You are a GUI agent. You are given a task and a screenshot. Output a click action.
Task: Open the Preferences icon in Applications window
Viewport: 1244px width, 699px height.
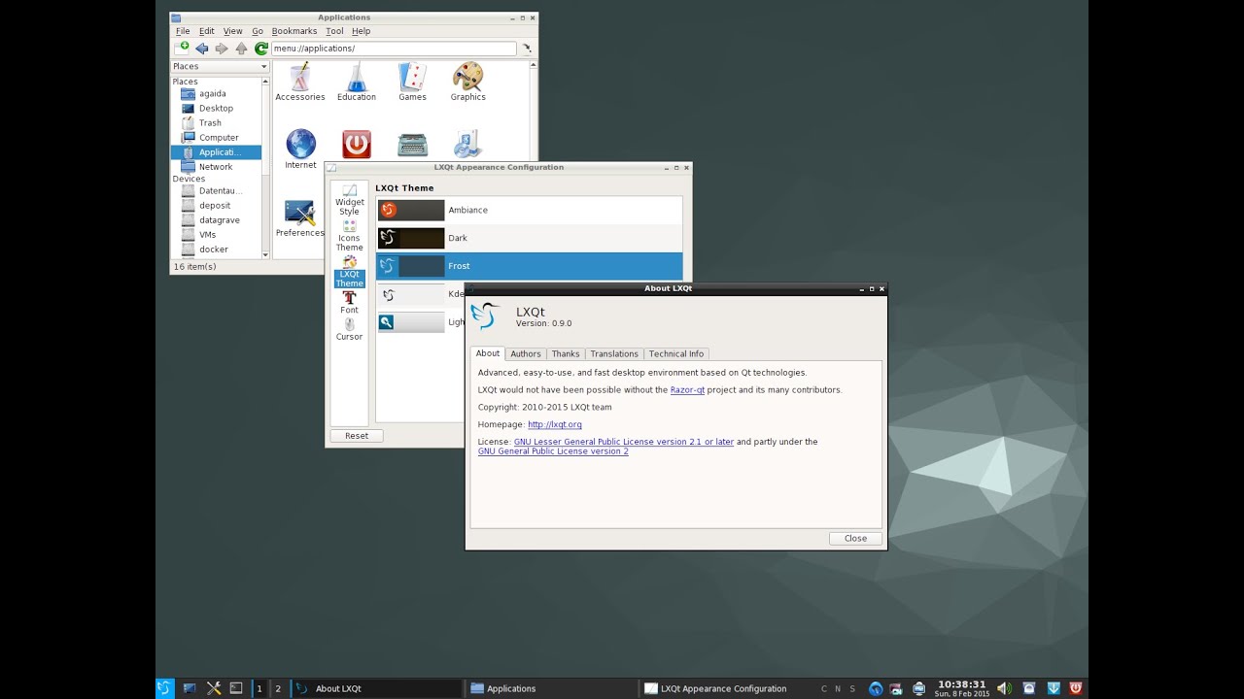299,218
